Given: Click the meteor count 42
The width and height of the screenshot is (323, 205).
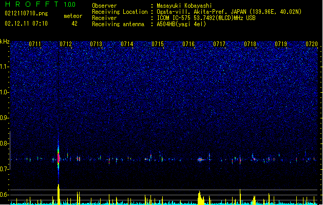Looking at the screenshot, I should click(x=74, y=24).
